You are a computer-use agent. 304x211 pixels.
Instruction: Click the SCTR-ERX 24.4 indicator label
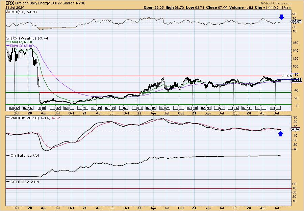point(25,182)
